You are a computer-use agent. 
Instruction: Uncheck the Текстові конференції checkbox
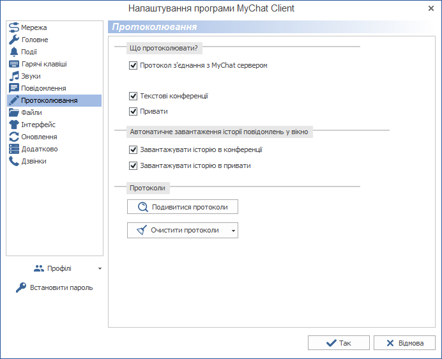click(x=133, y=96)
